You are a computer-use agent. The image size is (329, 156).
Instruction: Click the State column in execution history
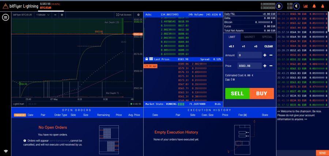tap(265, 115)
